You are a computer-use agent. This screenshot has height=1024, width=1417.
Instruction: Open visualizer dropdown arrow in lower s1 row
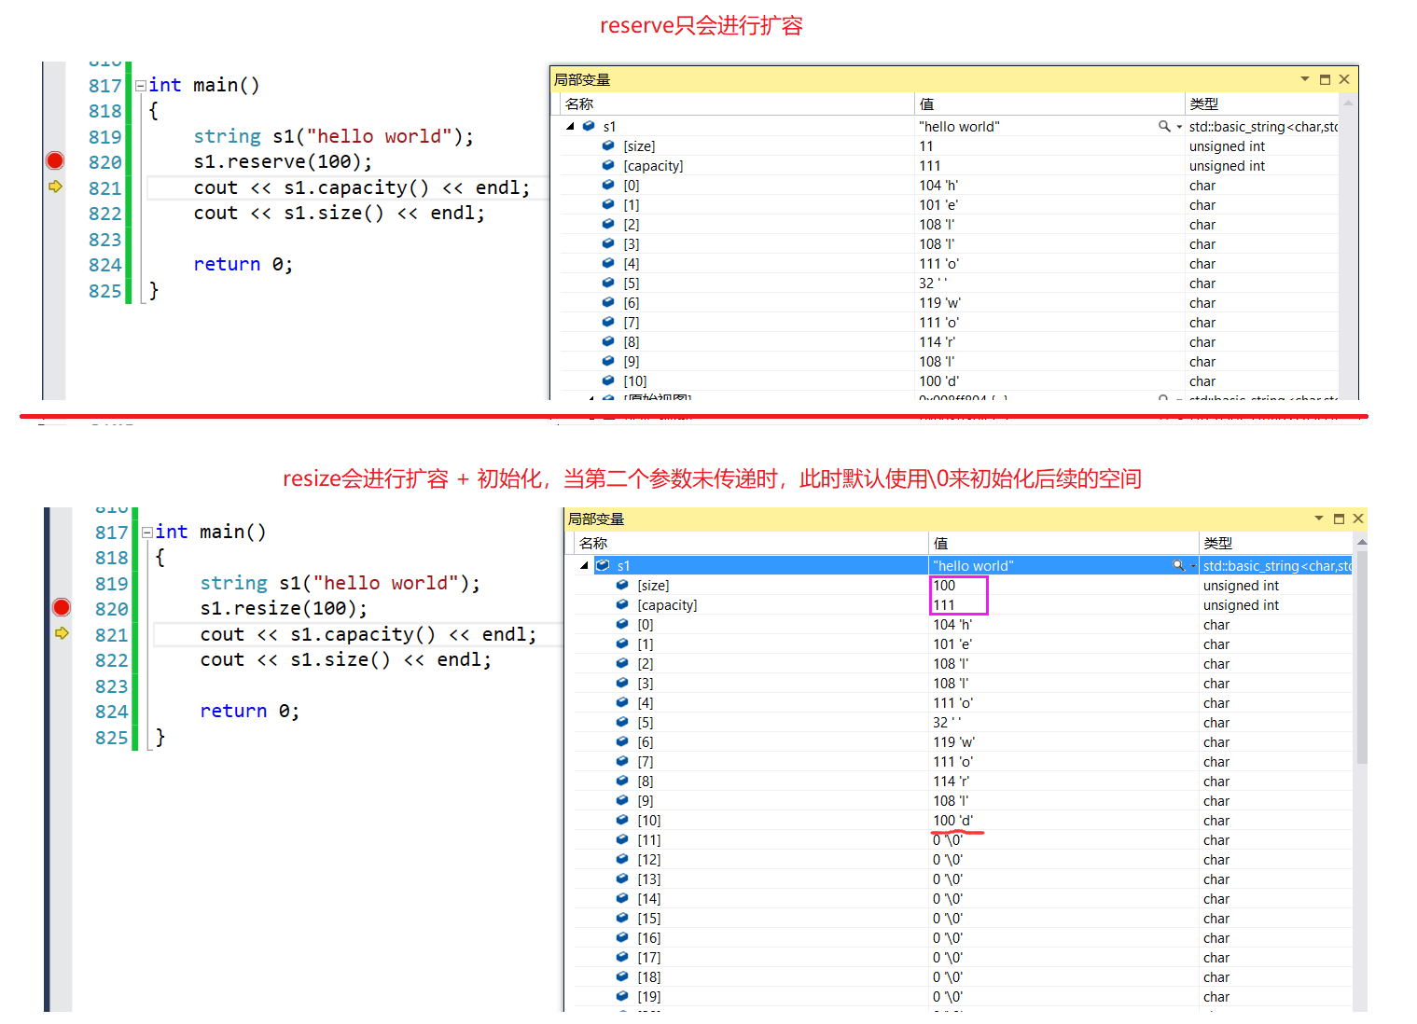1193,566
